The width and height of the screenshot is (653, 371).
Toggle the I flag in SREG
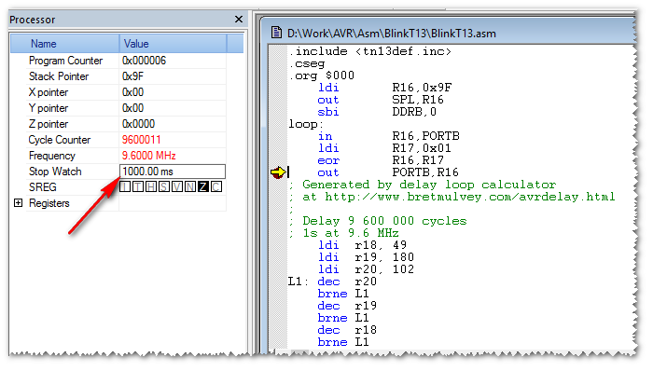(x=125, y=186)
